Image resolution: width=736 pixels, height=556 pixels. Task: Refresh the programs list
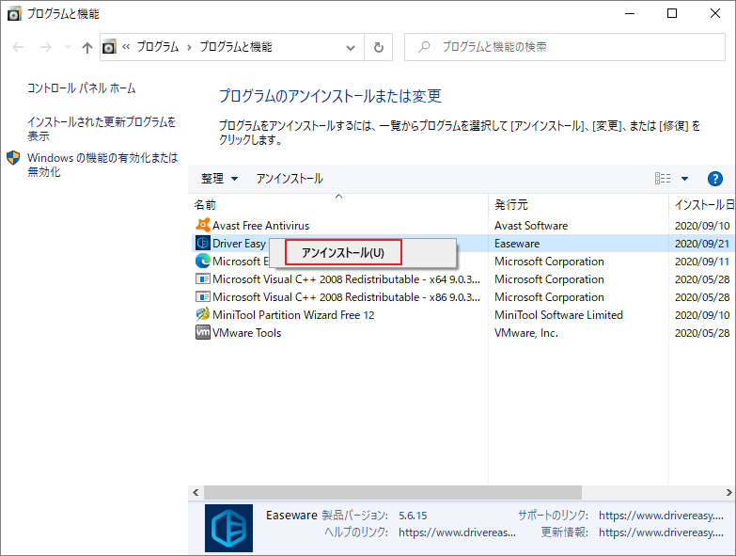click(378, 47)
